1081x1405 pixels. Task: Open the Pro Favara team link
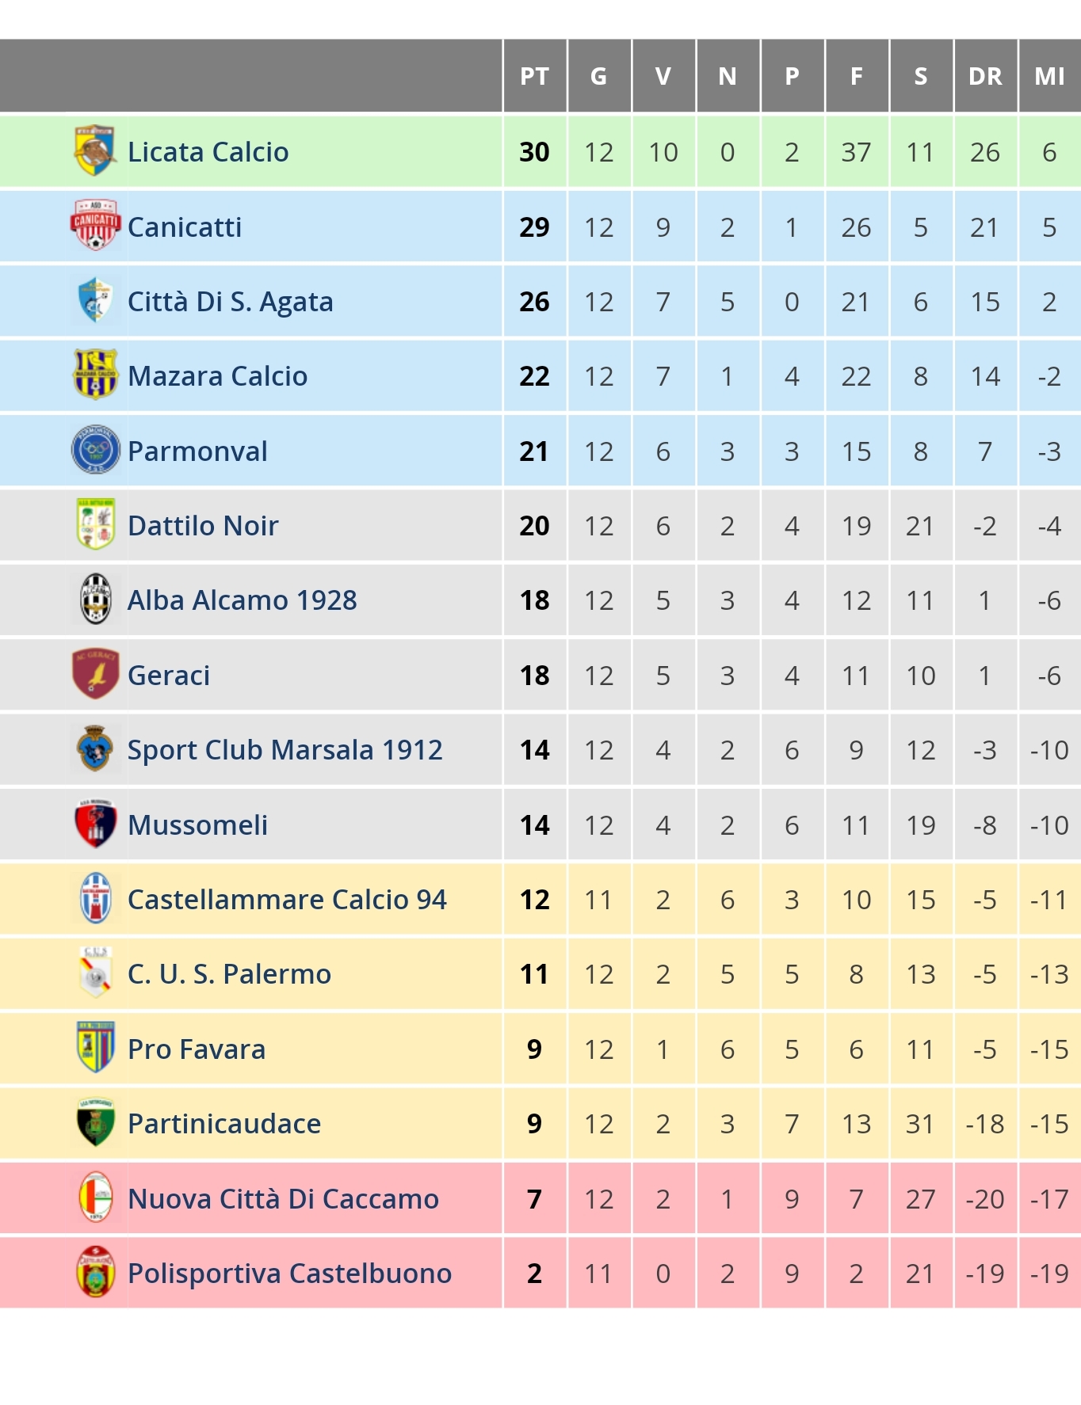197,1049
